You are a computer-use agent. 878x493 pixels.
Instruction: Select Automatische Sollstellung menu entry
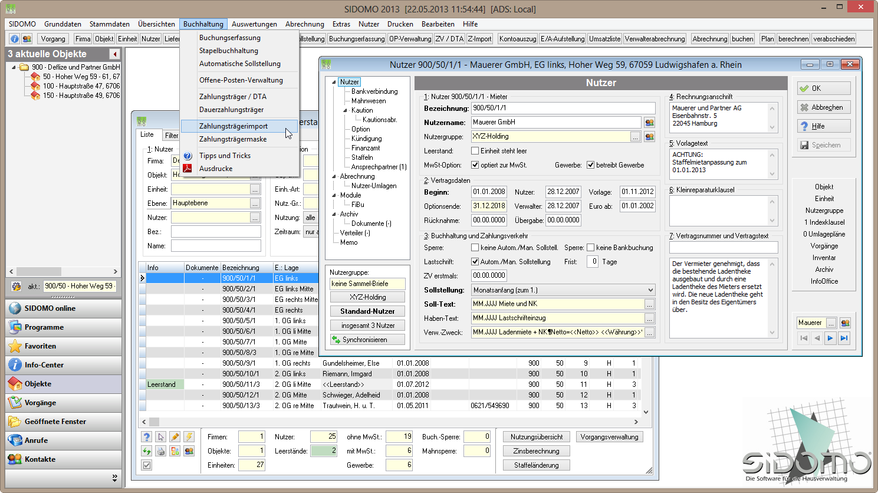point(239,64)
